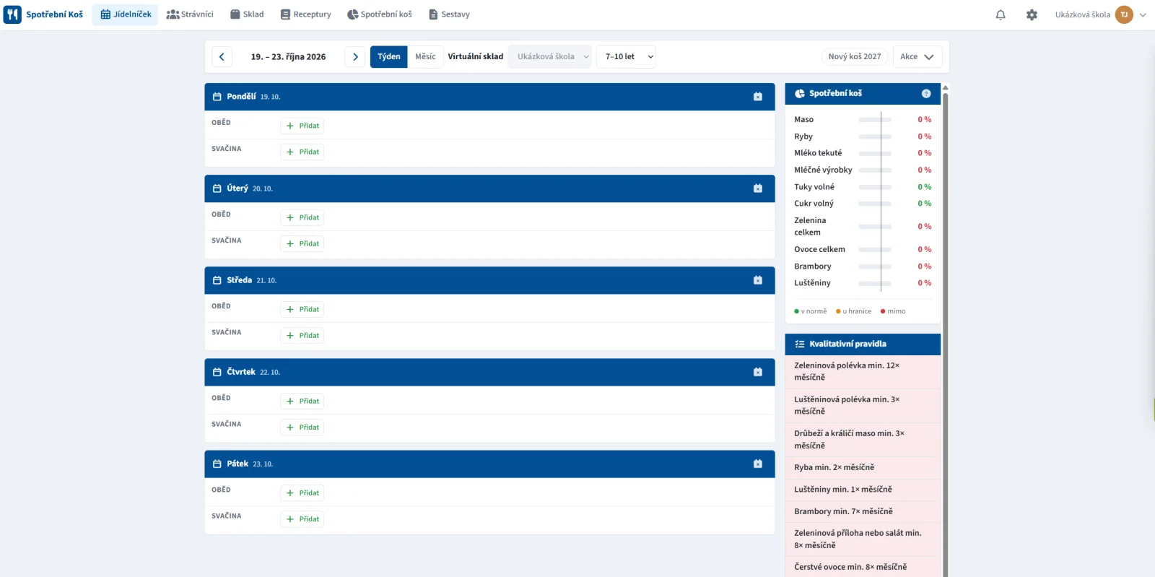Add a meal to Pondělí Oběd
Image resolution: width=1155 pixels, height=577 pixels.
302,126
